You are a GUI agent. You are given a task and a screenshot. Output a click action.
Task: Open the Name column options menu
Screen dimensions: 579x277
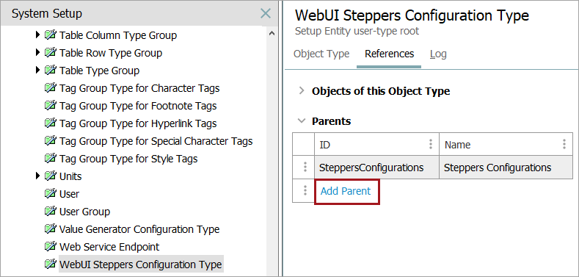[564, 144]
